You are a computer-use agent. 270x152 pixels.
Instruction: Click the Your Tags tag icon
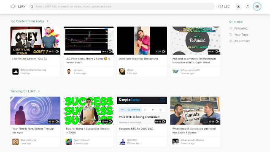(x=231, y=35)
